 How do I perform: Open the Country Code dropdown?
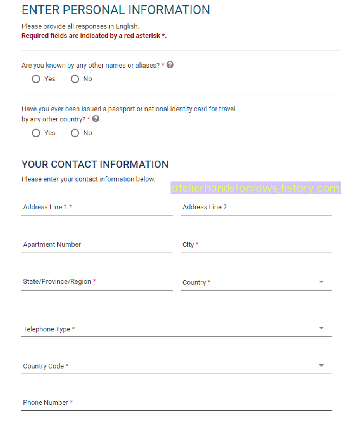[176, 366]
